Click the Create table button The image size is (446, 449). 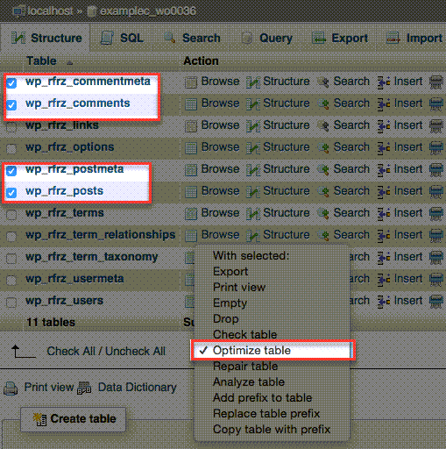click(74, 419)
